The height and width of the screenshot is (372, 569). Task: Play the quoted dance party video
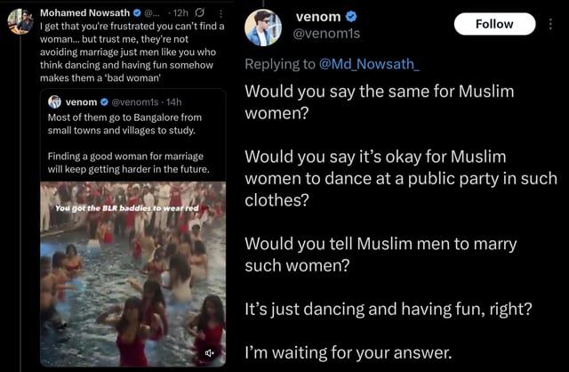point(132,274)
